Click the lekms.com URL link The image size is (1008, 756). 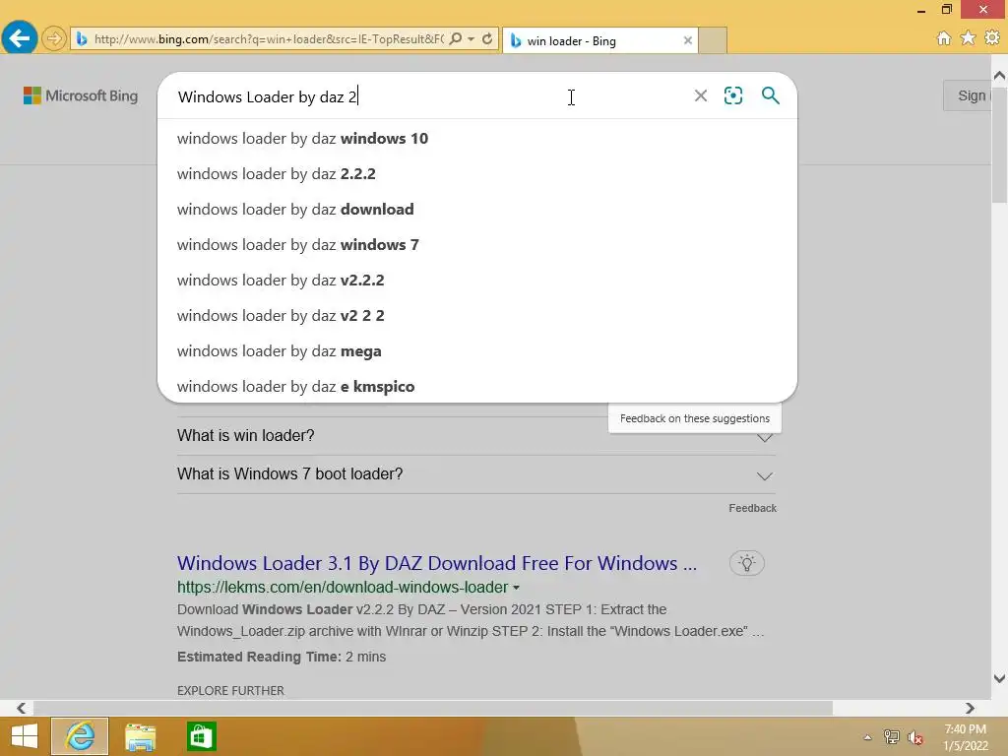point(343,587)
